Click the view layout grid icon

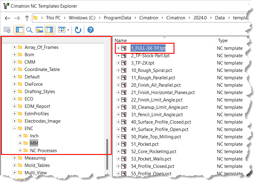pyautogui.click(x=62, y=30)
